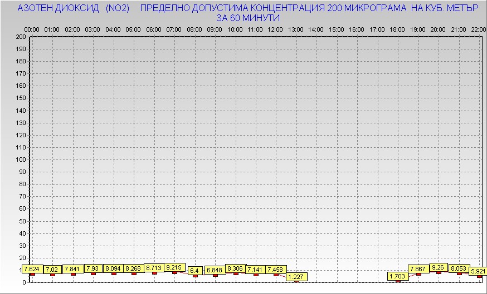Click the 9.215 data label at 07:00
Viewport: 487px width, 294px height.
tap(174, 267)
